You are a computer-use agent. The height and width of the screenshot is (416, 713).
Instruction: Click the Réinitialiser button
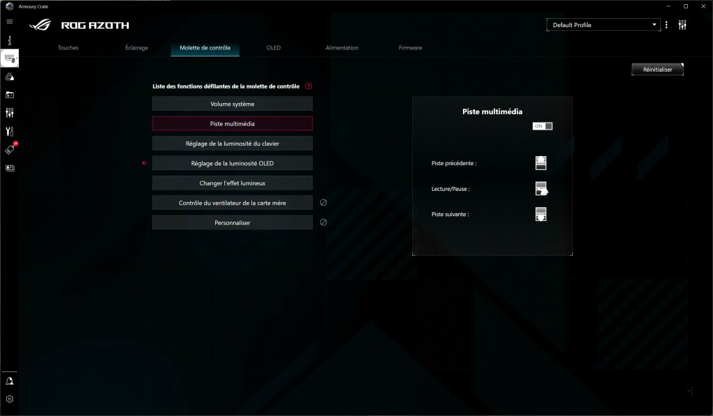click(x=657, y=70)
